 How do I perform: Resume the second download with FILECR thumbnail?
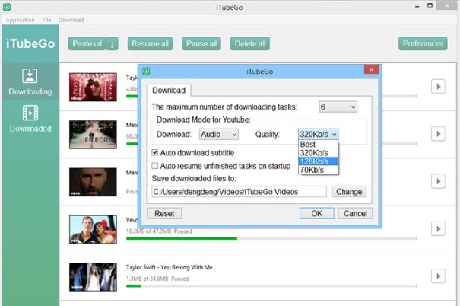[438, 134]
